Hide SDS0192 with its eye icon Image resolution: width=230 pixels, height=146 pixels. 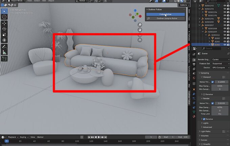click(225, 6)
